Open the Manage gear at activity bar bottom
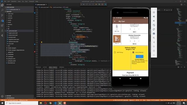 pos(2,96)
